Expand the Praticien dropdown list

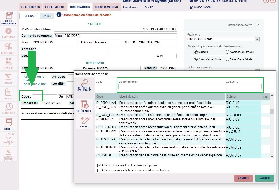[x=257, y=39]
